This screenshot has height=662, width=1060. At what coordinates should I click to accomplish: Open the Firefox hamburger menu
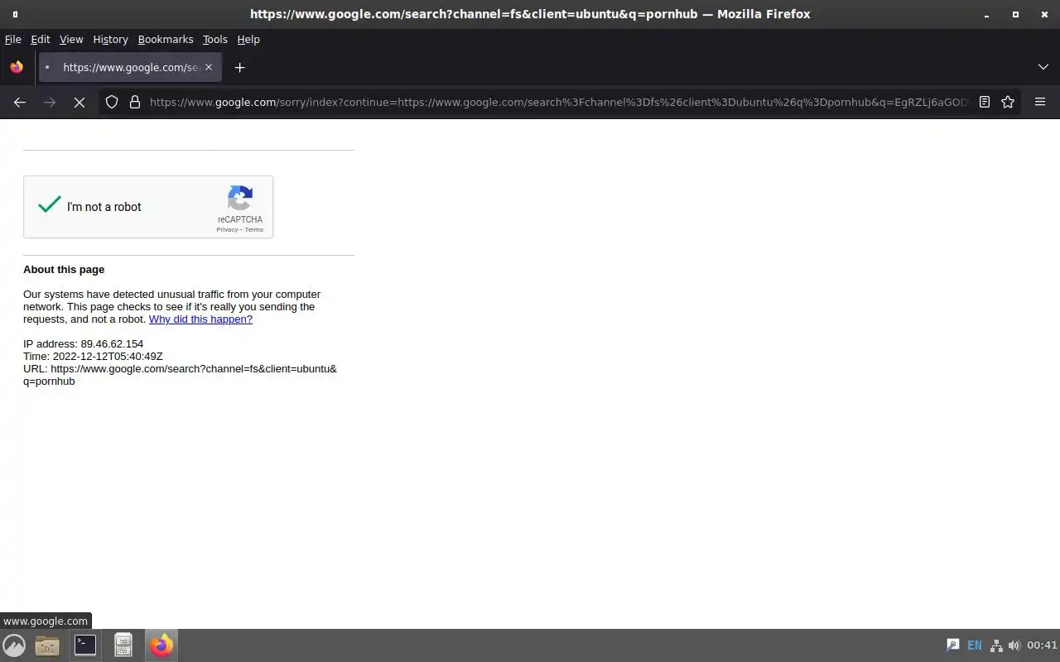[x=1040, y=103]
